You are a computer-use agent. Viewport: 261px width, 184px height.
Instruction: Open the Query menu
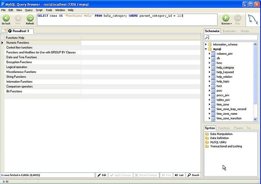coord(29,10)
